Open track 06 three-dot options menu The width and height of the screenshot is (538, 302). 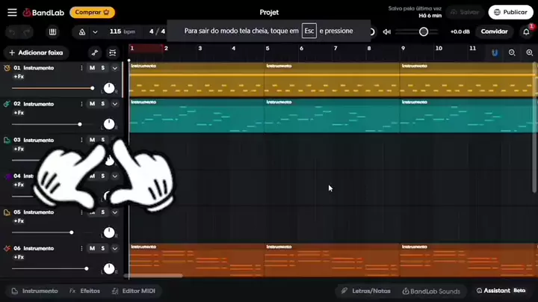pos(81,248)
